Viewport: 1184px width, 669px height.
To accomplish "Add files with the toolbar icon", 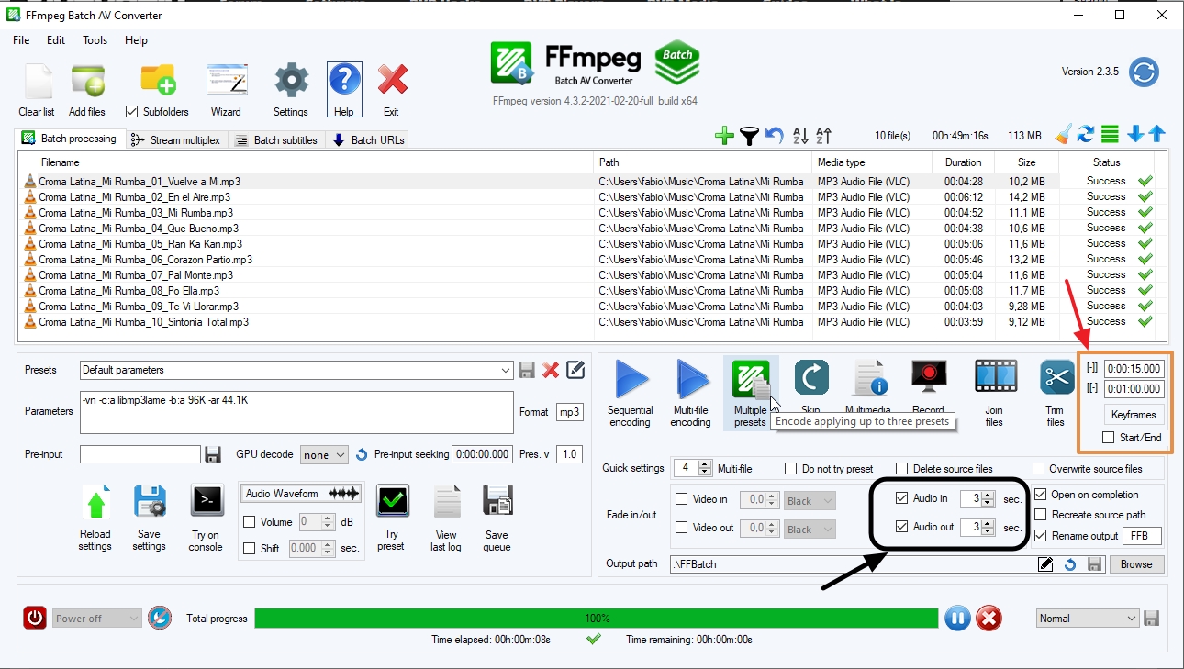I will pyautogui.click(x=87, y=81).
